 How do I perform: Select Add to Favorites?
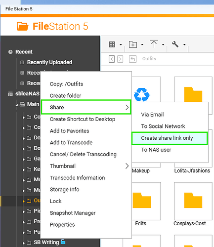coord(69,131)
